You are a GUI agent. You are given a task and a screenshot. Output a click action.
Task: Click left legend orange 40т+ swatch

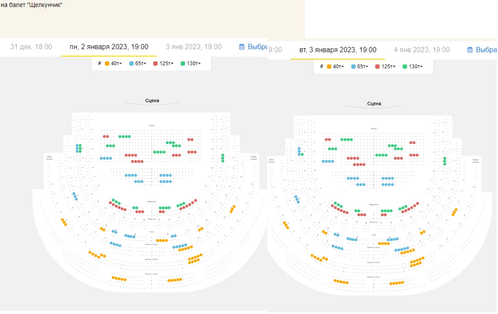point(108,63)
